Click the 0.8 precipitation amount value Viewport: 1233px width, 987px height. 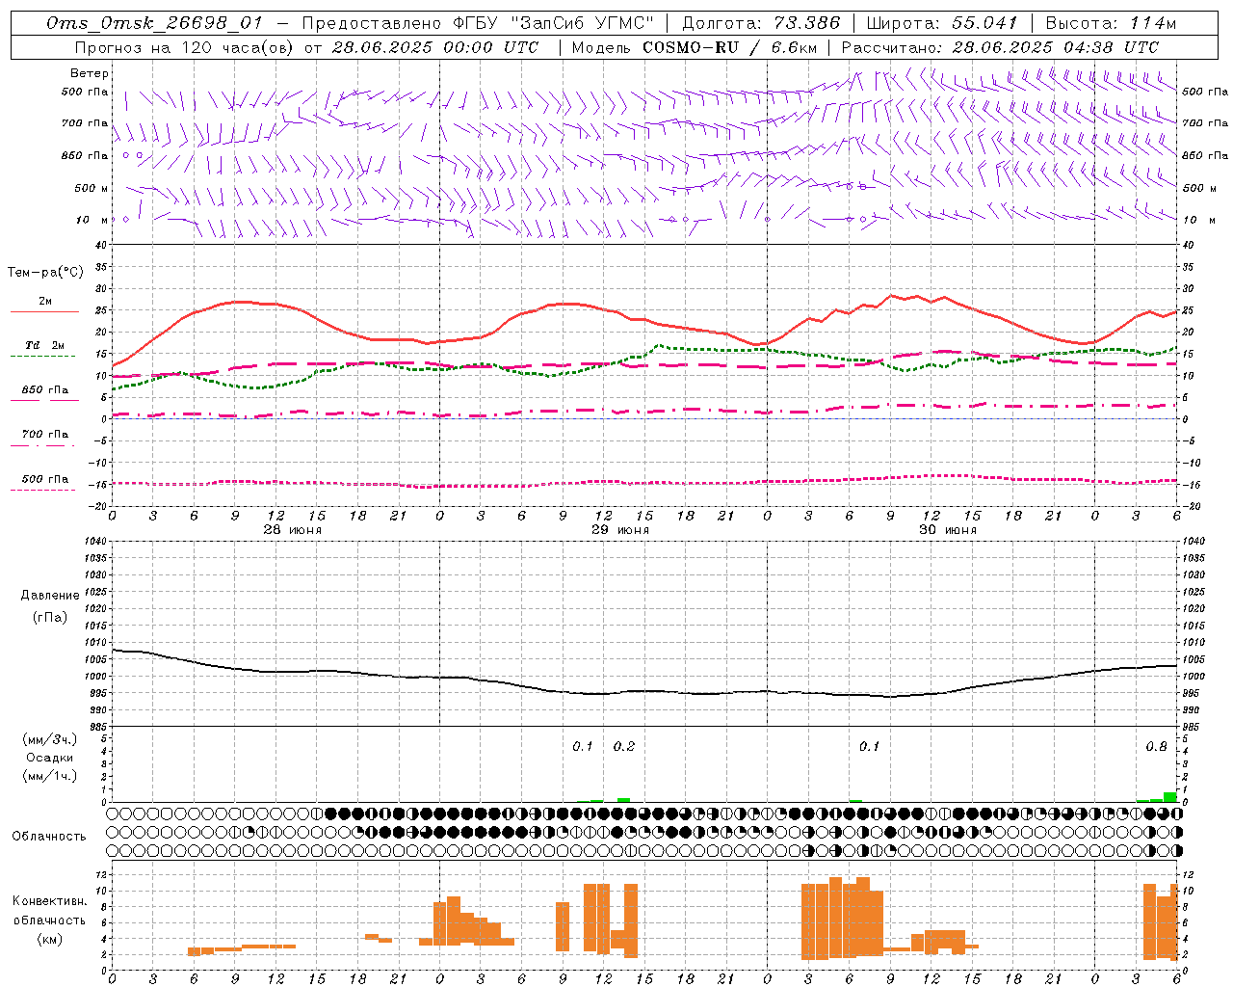point(1156,746)
